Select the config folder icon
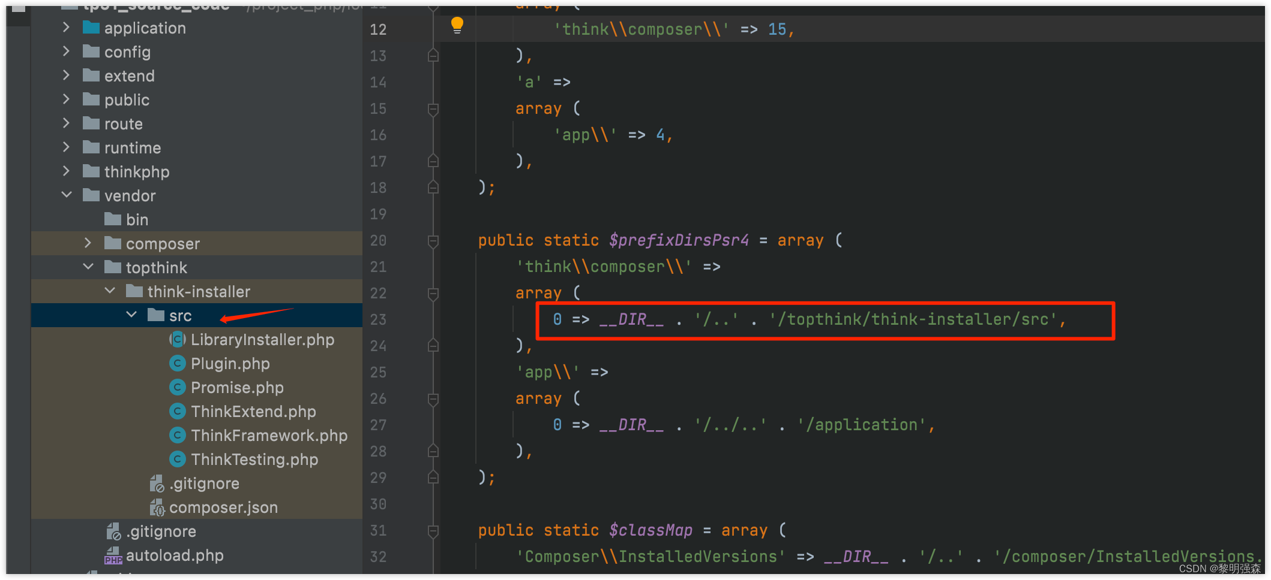The width and height of the screenshot is (1271, 580). 91,51
